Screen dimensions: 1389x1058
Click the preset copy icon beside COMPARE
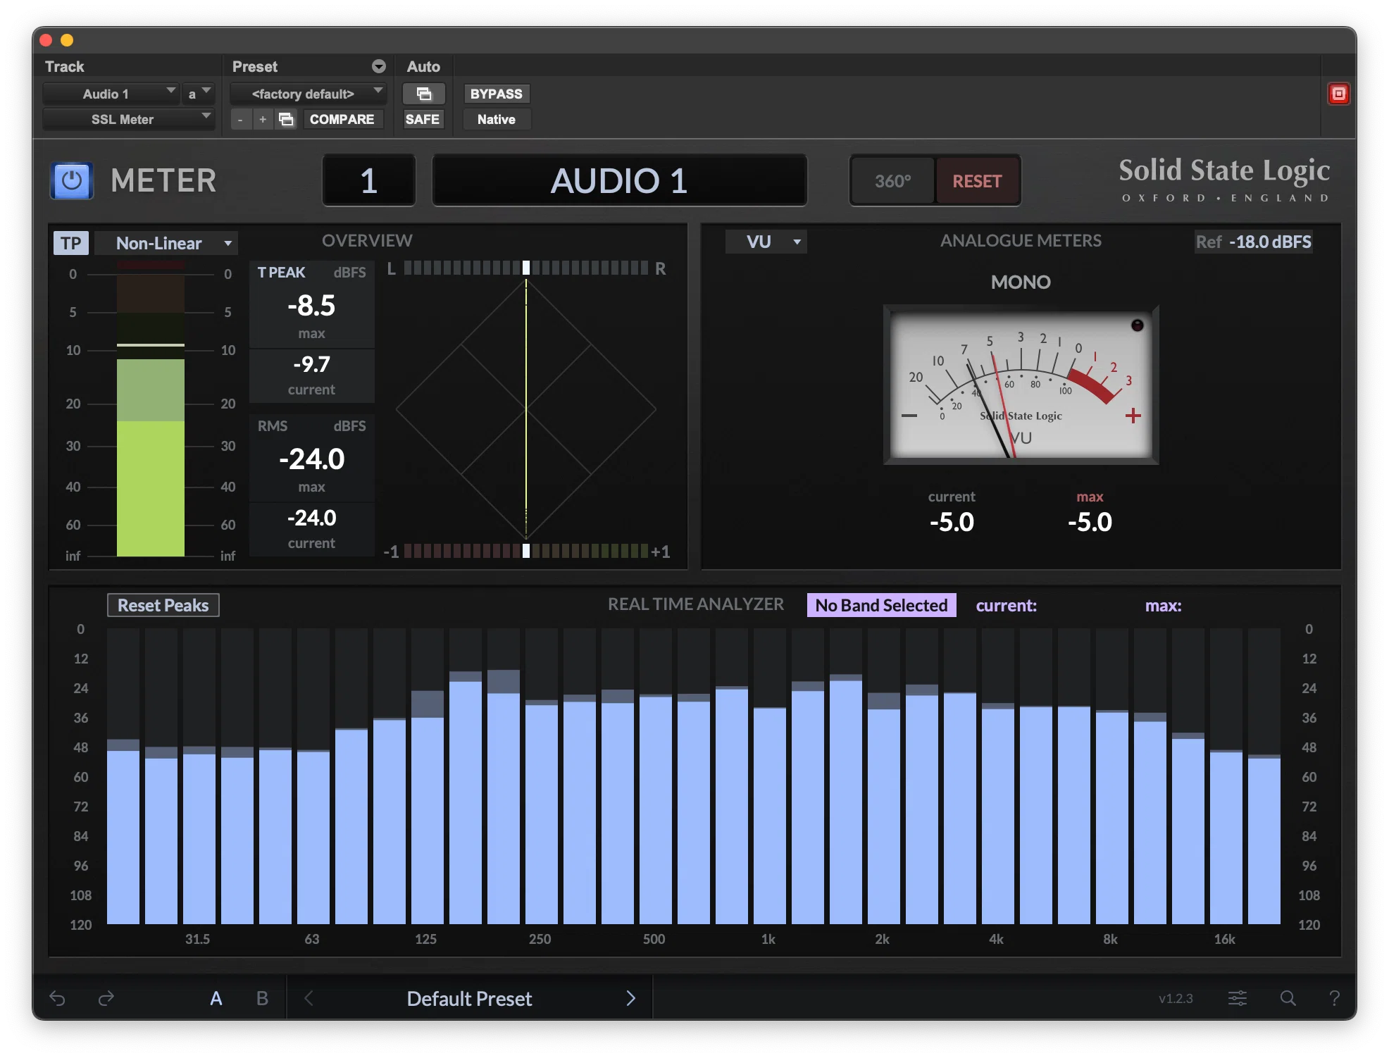286,119
